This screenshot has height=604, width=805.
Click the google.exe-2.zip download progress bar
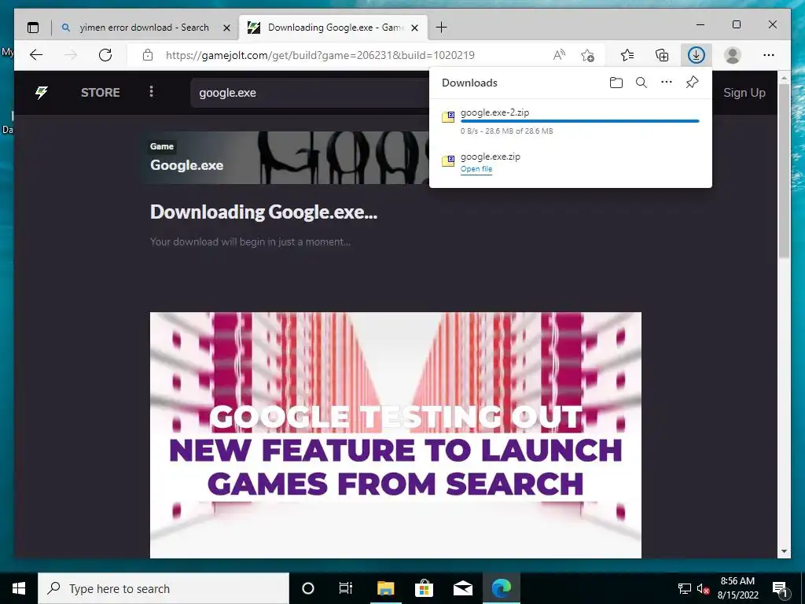(x=579, y=121)
